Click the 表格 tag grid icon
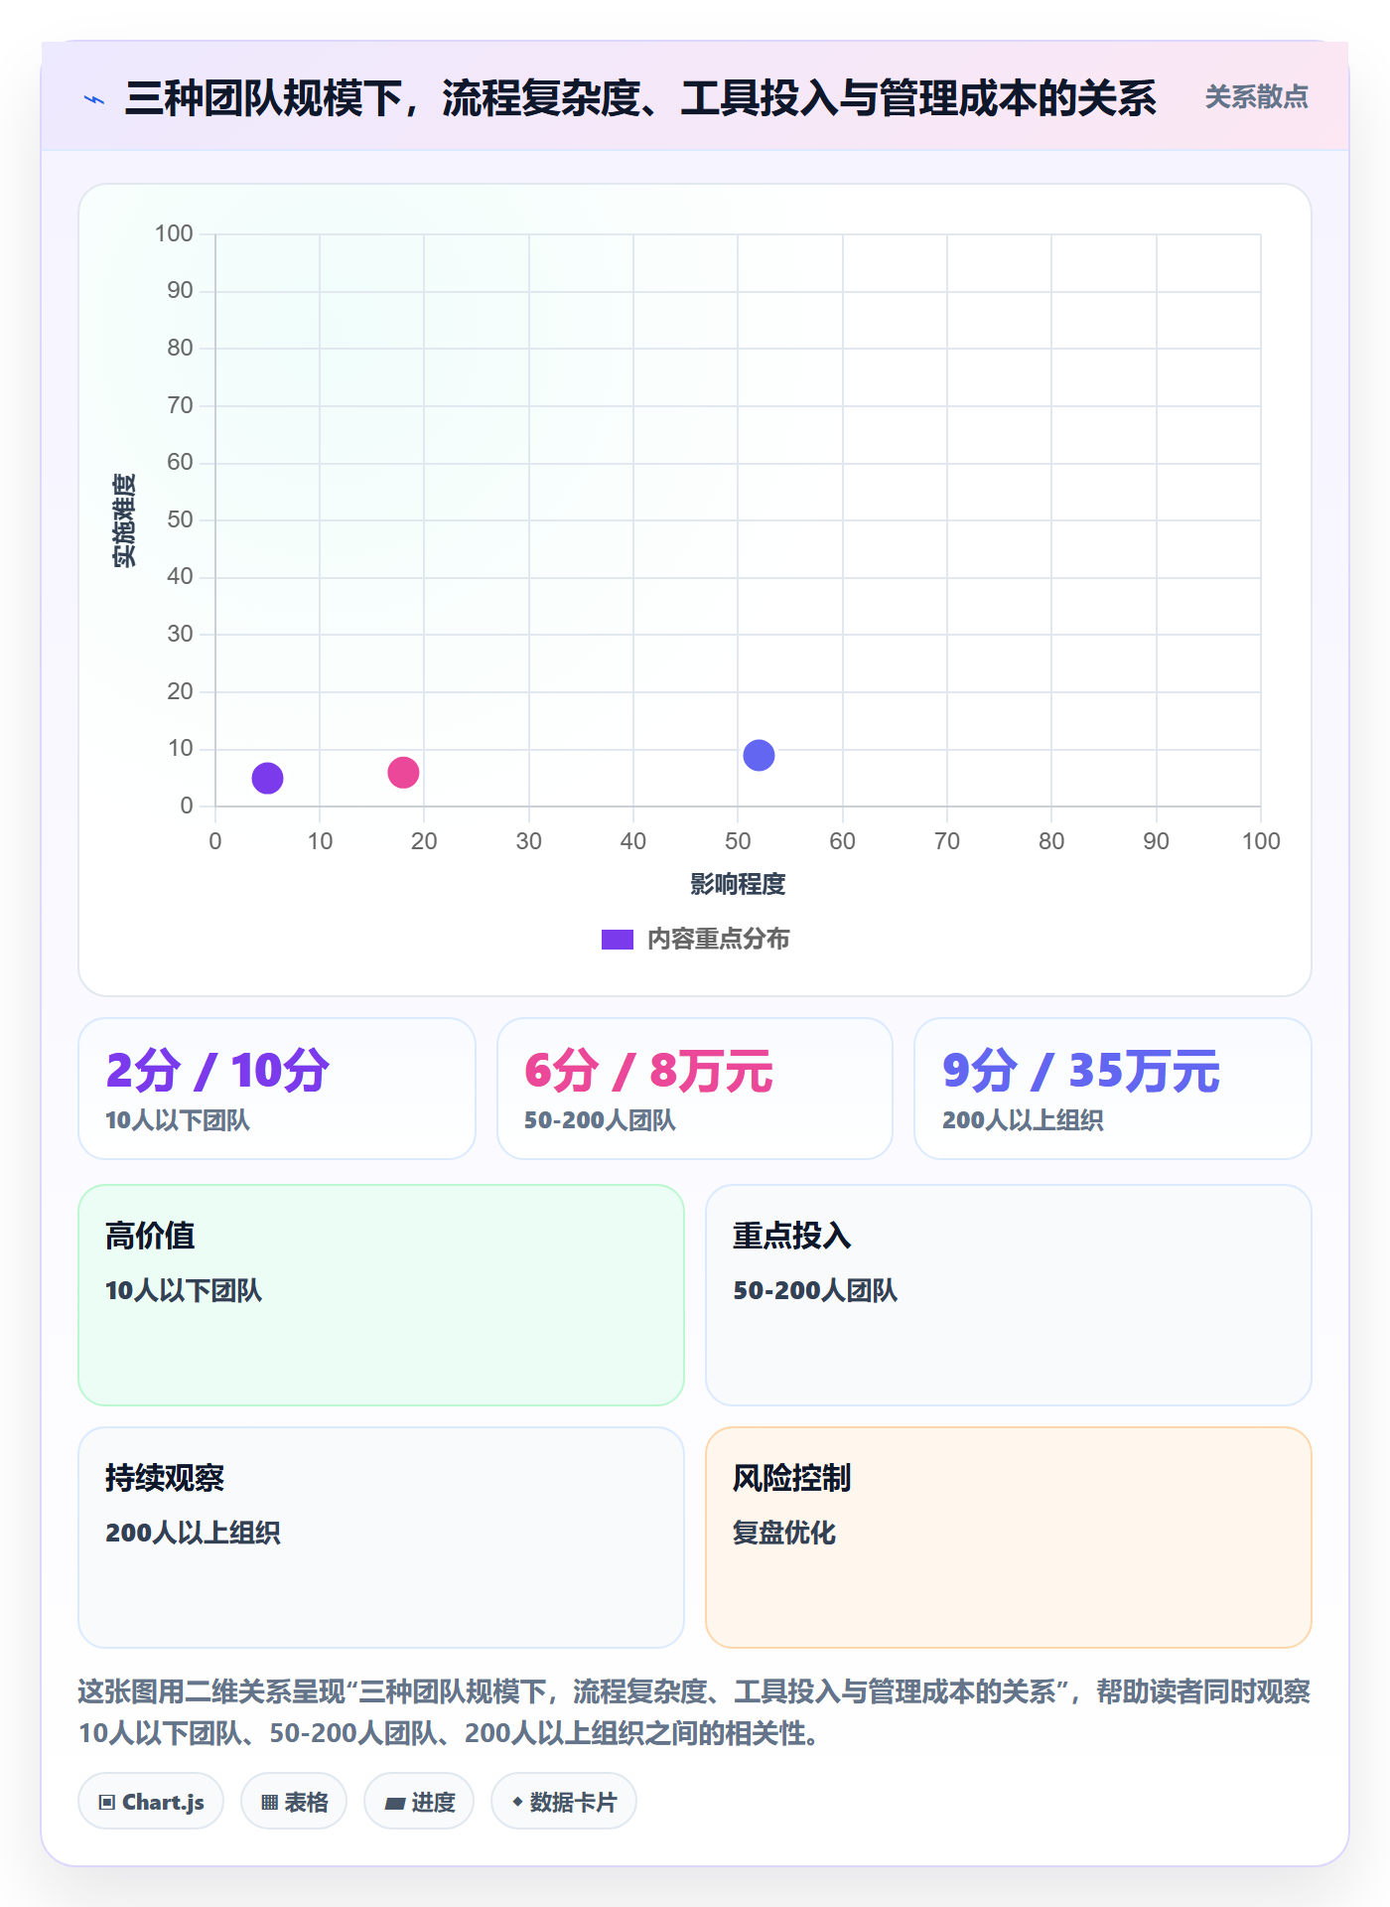This screenshot has height=1907, width=1390. pyautogui.click(x=269, y=1802)
